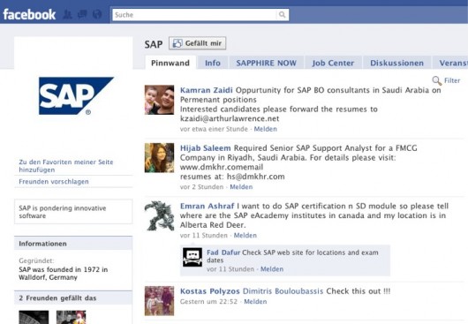Click Melden under Hijab Saleem's post

click(241, 187)
